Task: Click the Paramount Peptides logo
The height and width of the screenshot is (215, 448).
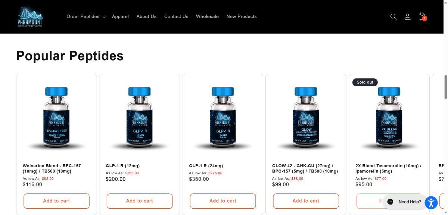Action: (30, 17)
